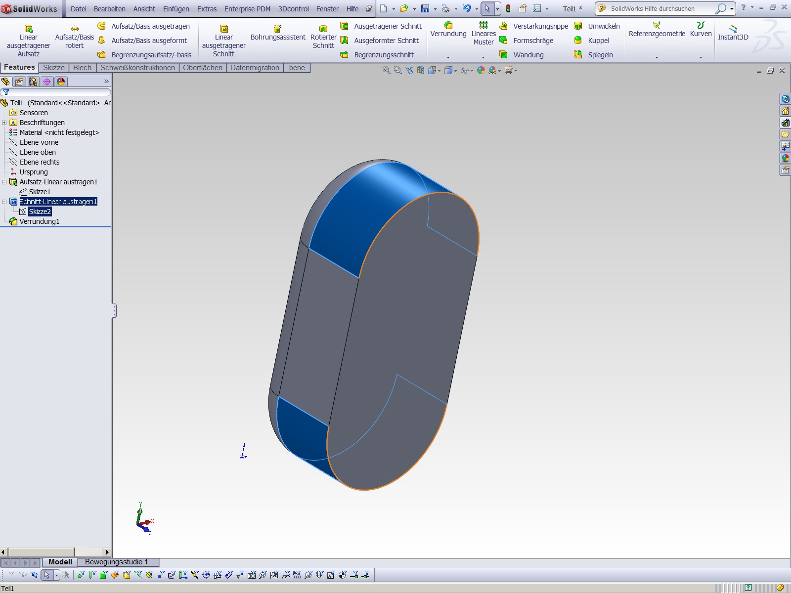Switch to PropertyManager tab
The image size is (791, 593).
(x=19, y=82)
